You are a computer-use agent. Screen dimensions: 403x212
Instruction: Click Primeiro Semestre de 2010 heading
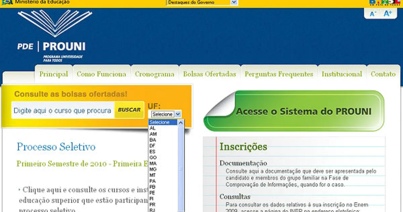[82, 164]
